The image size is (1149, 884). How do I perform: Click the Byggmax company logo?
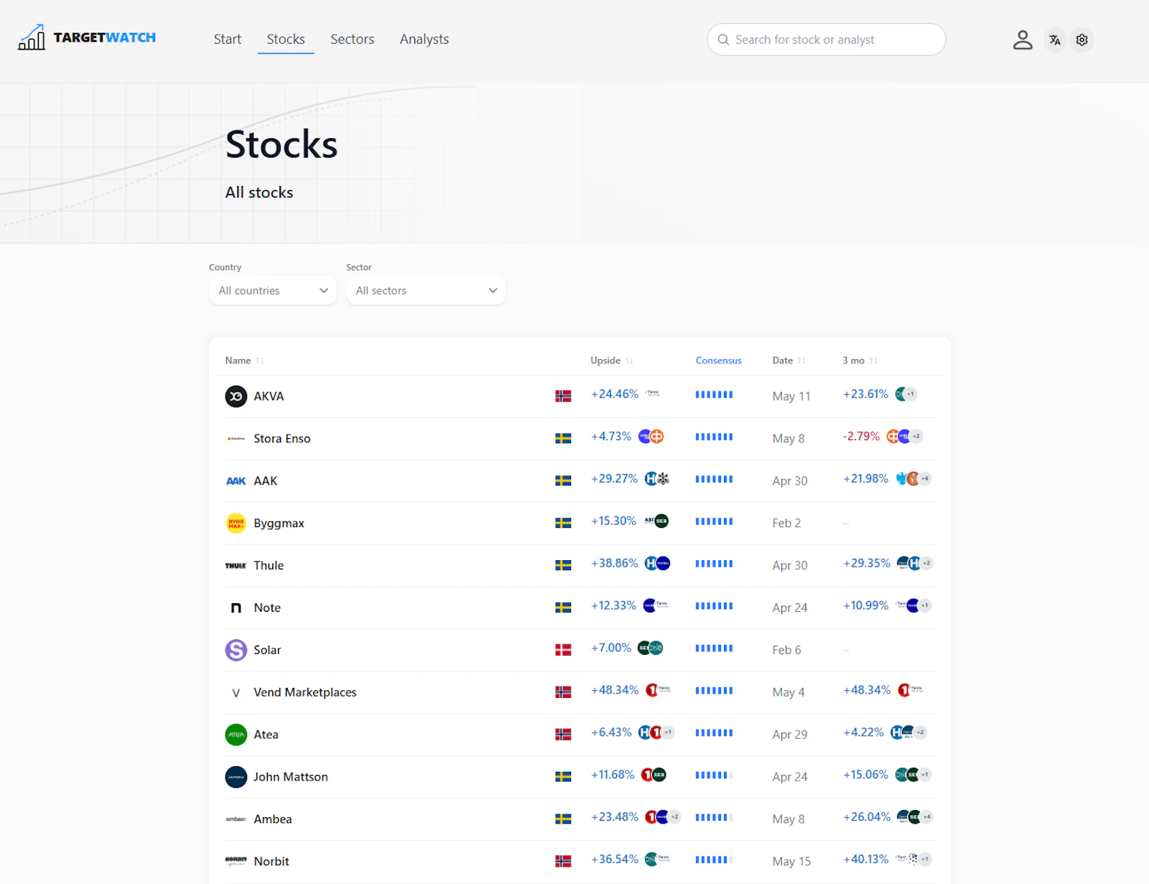pos(236,524)
